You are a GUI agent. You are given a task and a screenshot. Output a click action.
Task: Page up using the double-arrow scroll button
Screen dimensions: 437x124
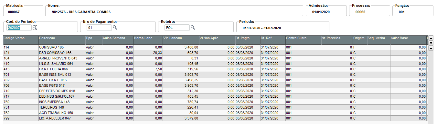point(431,43)
